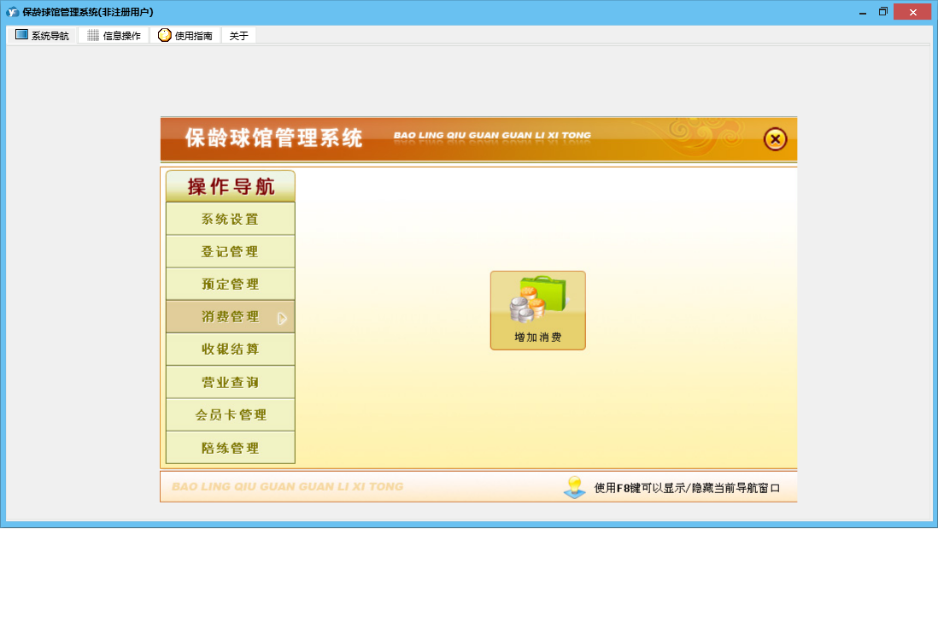Open the 信息操作 menu

[x=114, y=35]
